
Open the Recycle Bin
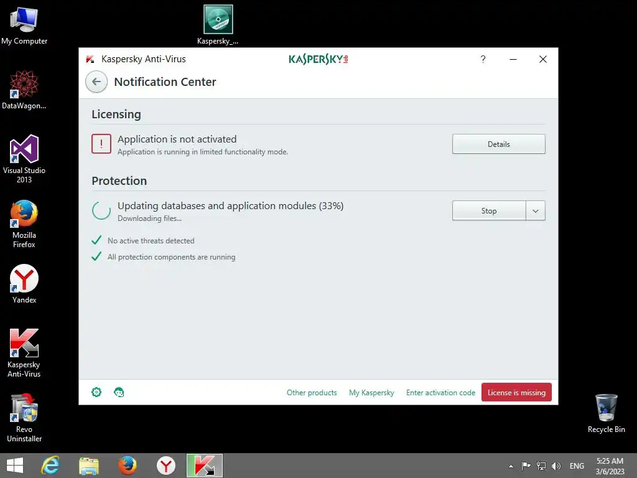pos(606,413)
